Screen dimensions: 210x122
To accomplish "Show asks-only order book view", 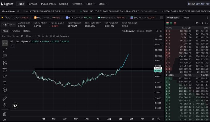I will click(x=175, y=23).
